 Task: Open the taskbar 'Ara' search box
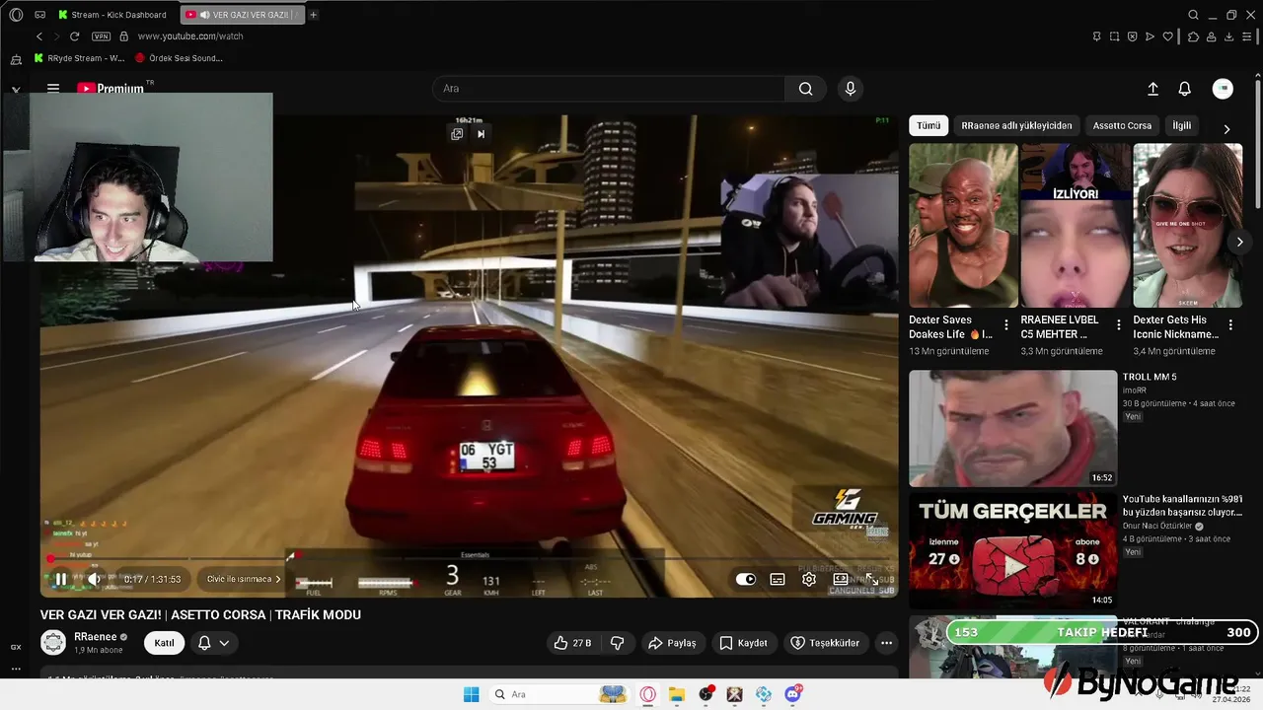pos(557,694)
